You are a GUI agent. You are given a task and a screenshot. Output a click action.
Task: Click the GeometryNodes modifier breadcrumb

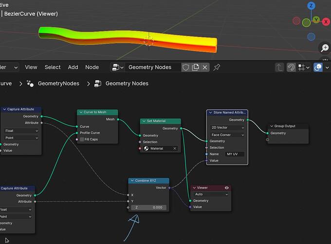pyautogui.click(x=58, y=83)
